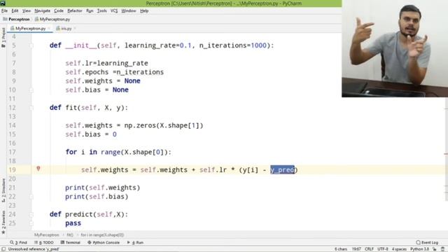Click fold end marker on line 25
This screenshot has height=252, width=448.
point(31,223)
